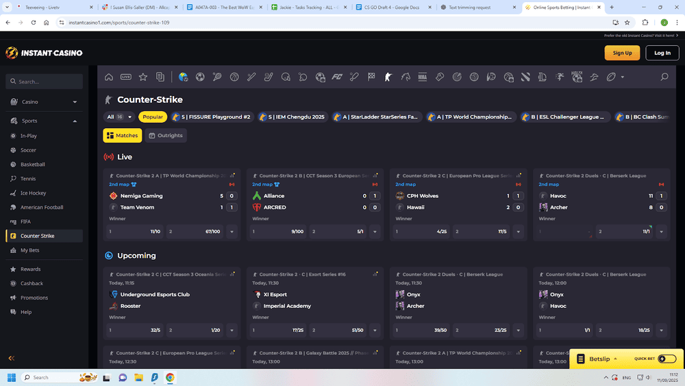
Task: Open Windows Start menu
Action: point(12,377)
